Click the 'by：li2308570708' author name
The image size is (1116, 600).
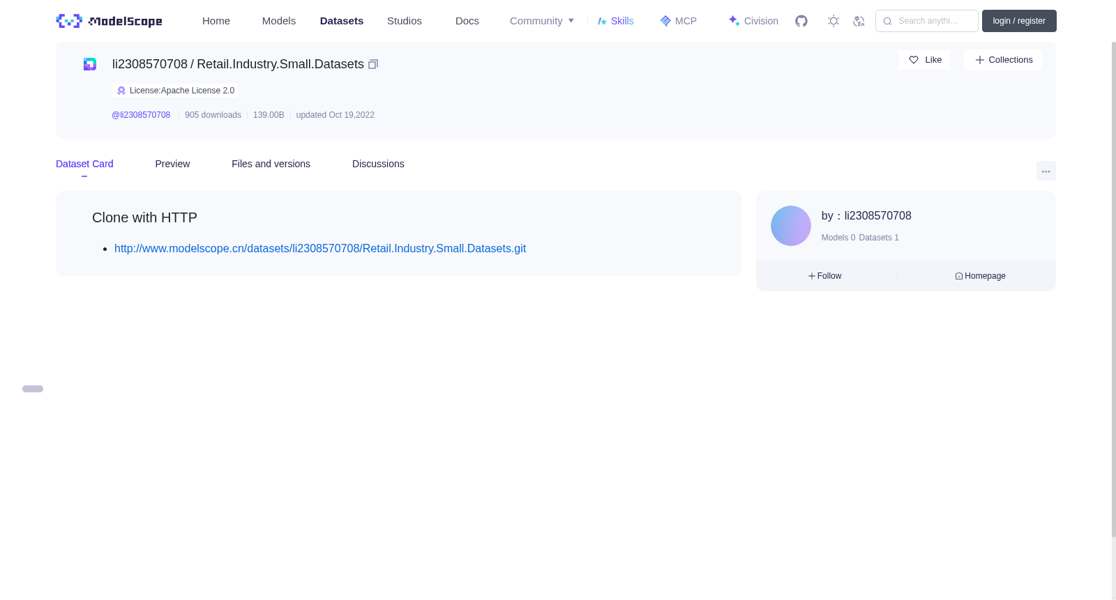click(866, 216)
